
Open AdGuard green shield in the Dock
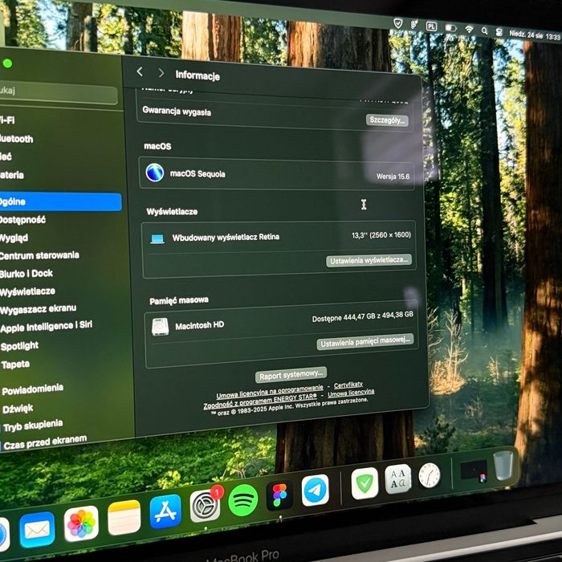coord(364,483)
